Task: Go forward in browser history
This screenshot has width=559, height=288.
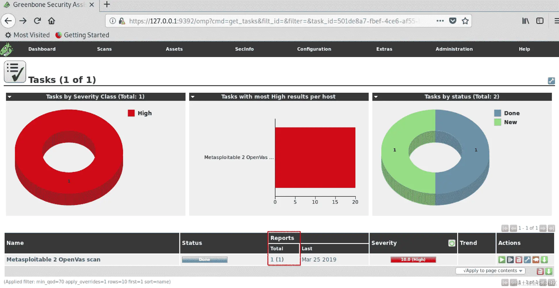Action: (23, 21)
